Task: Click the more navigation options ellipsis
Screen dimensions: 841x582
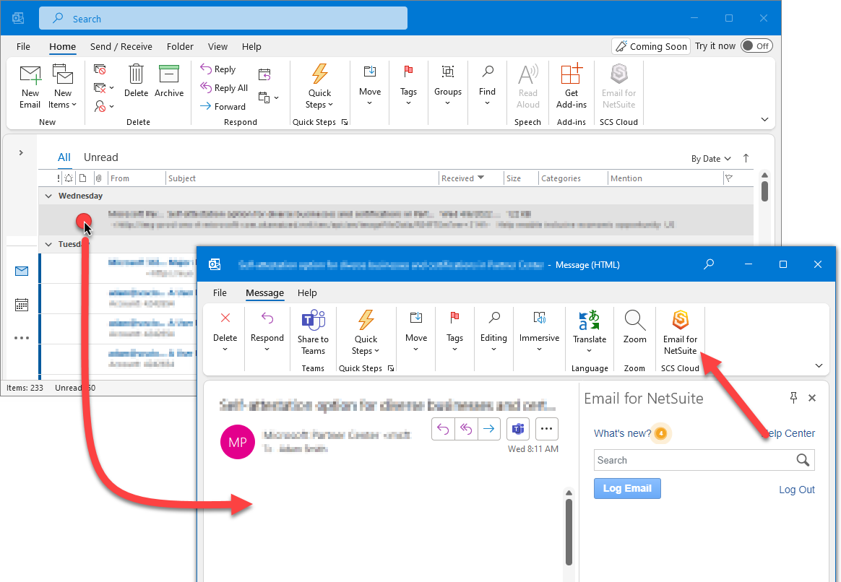Action: coord(22,338)
